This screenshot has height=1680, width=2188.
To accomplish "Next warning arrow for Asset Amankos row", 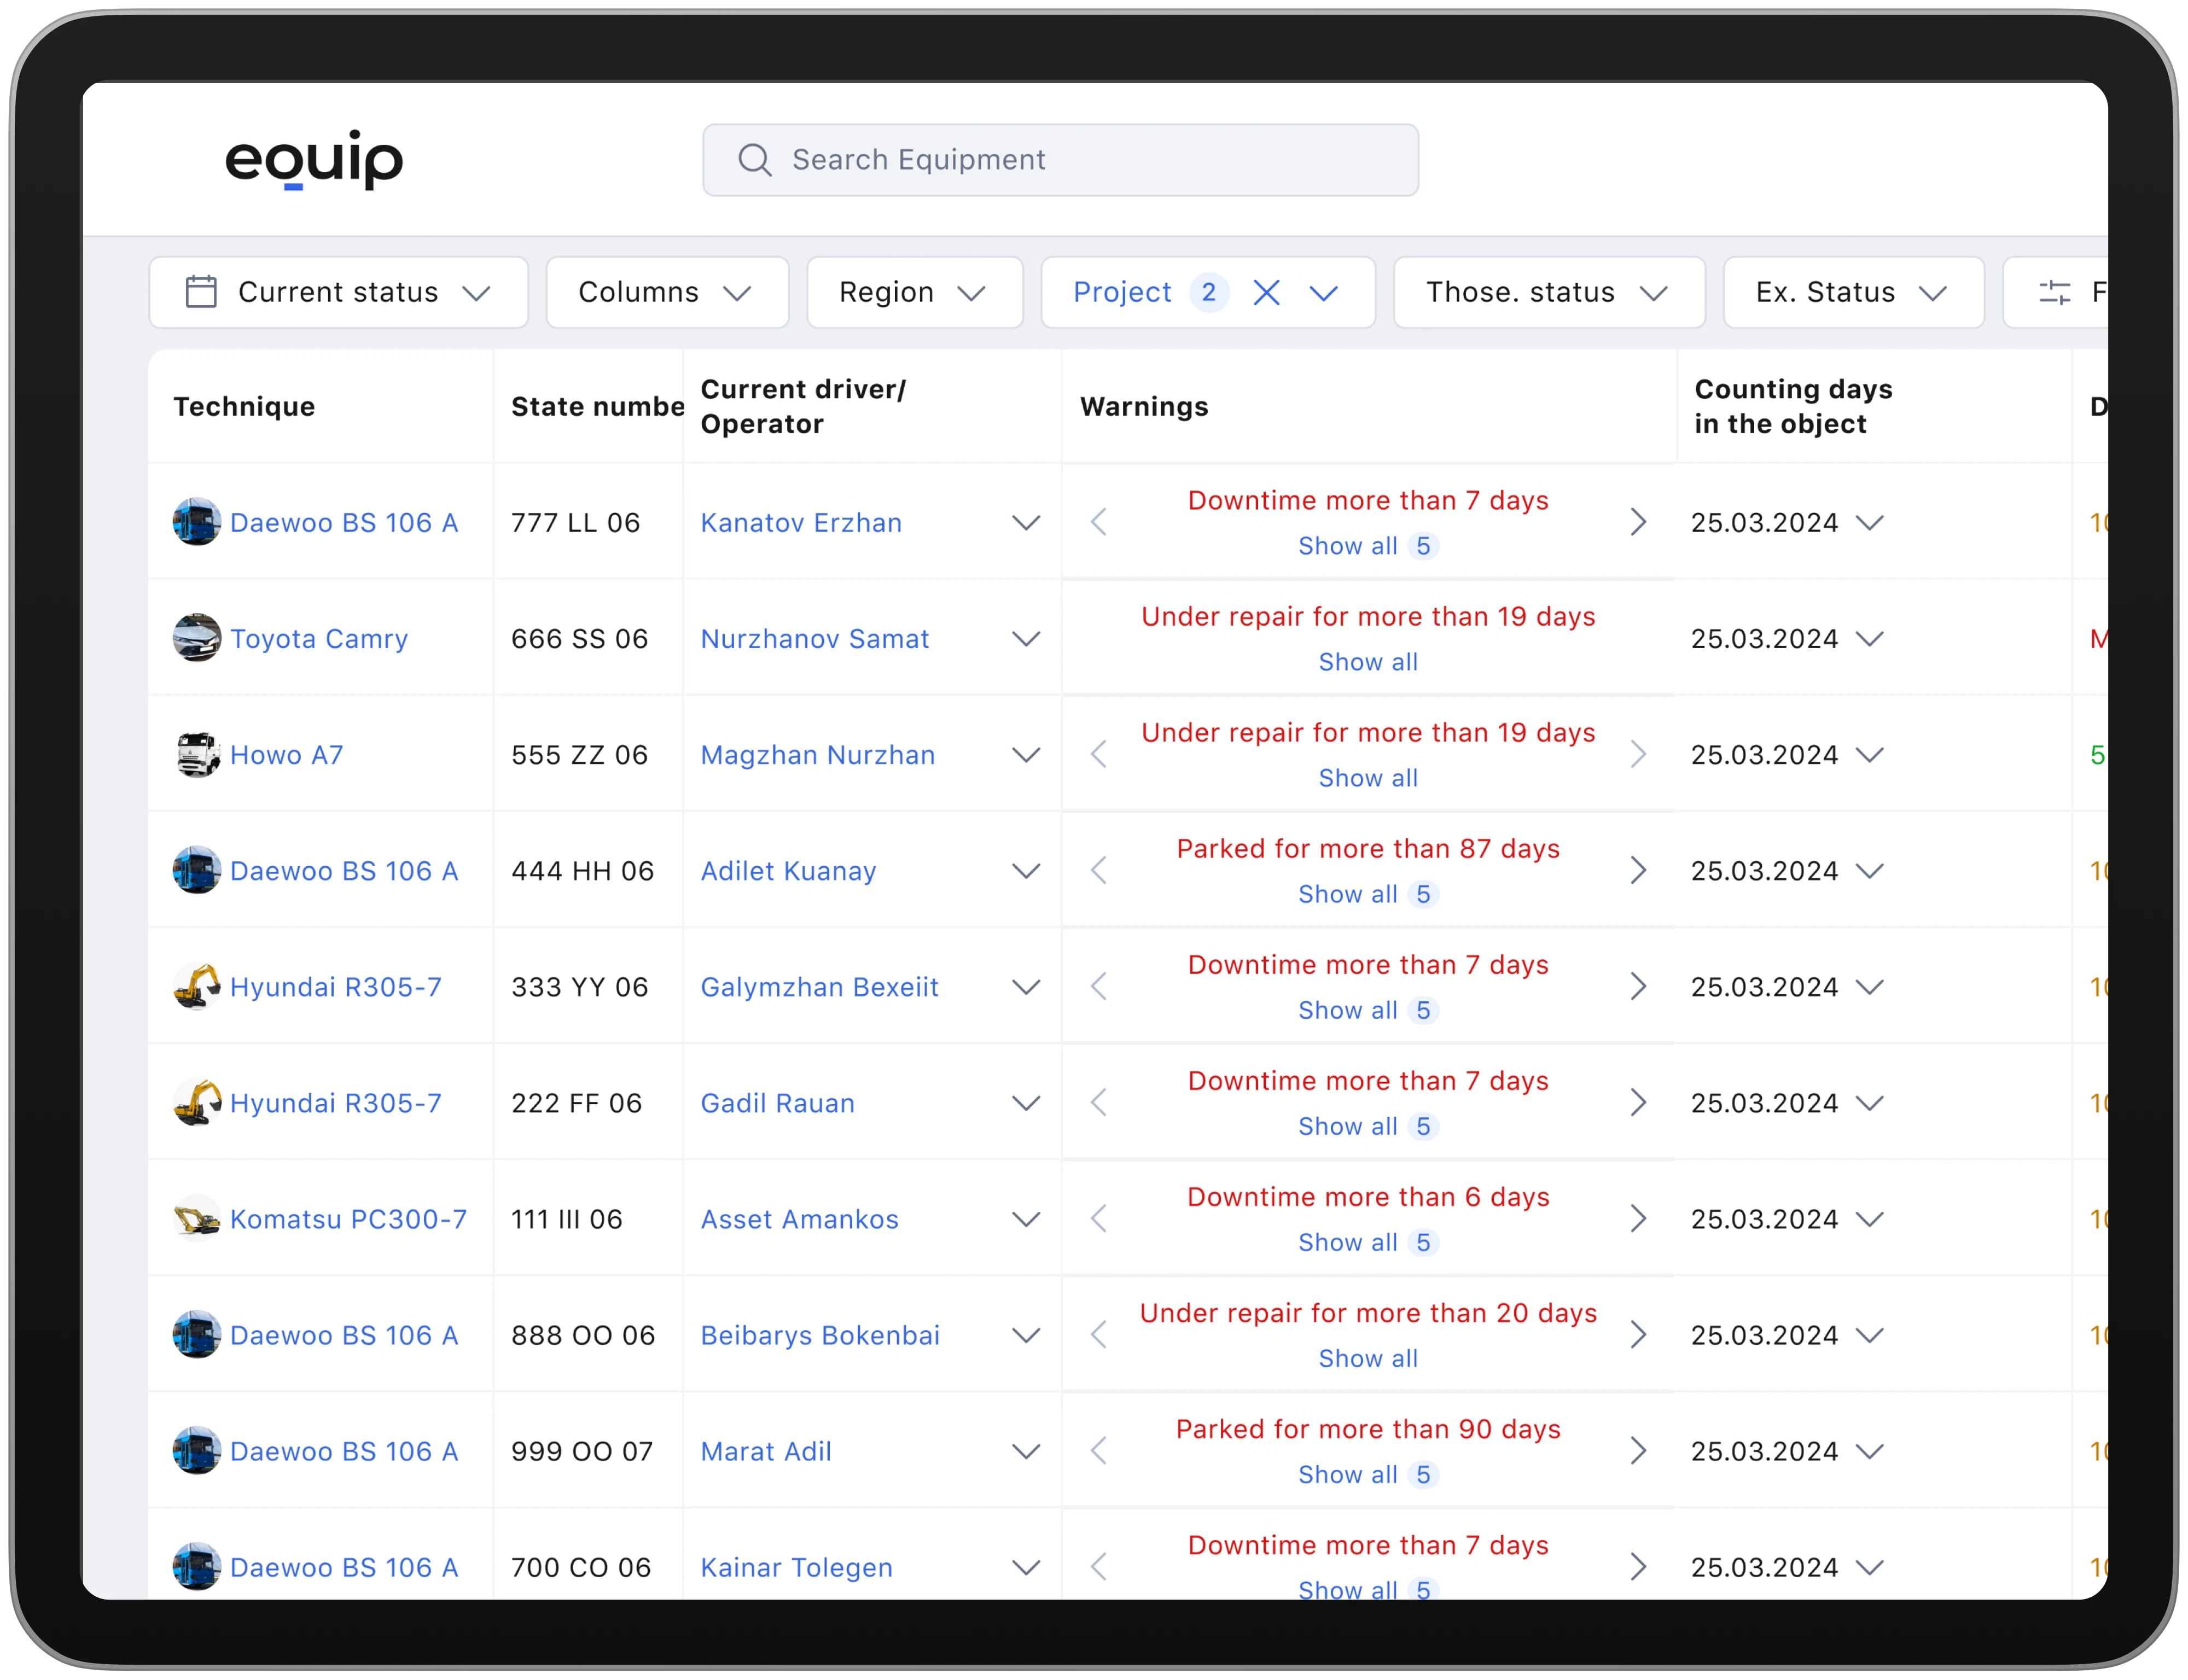I will point(1637,1218).
